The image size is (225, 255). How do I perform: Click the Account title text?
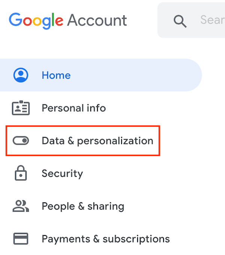[97, 20]
